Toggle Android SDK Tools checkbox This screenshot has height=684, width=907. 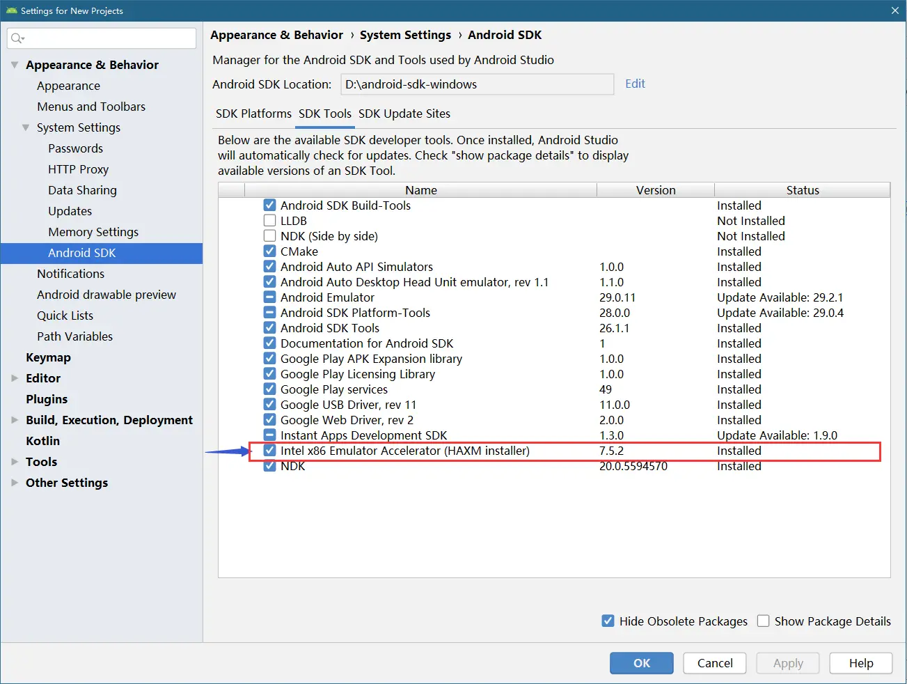(269, 328)
